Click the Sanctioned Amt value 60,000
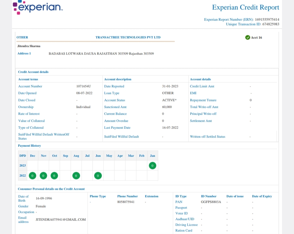The height and width of the screenshot is (234, 294). coord(167,107)
